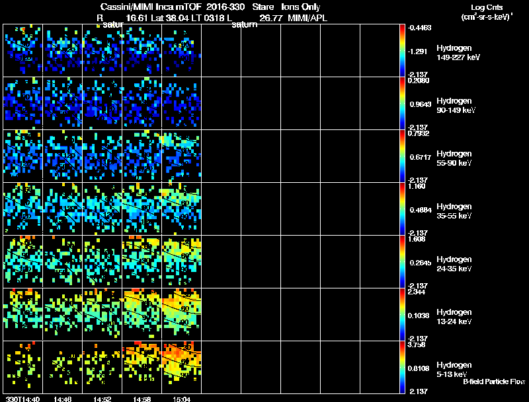Pick the 35-55 keV hydrogen panel at 14:40

(x=23, y=209)
